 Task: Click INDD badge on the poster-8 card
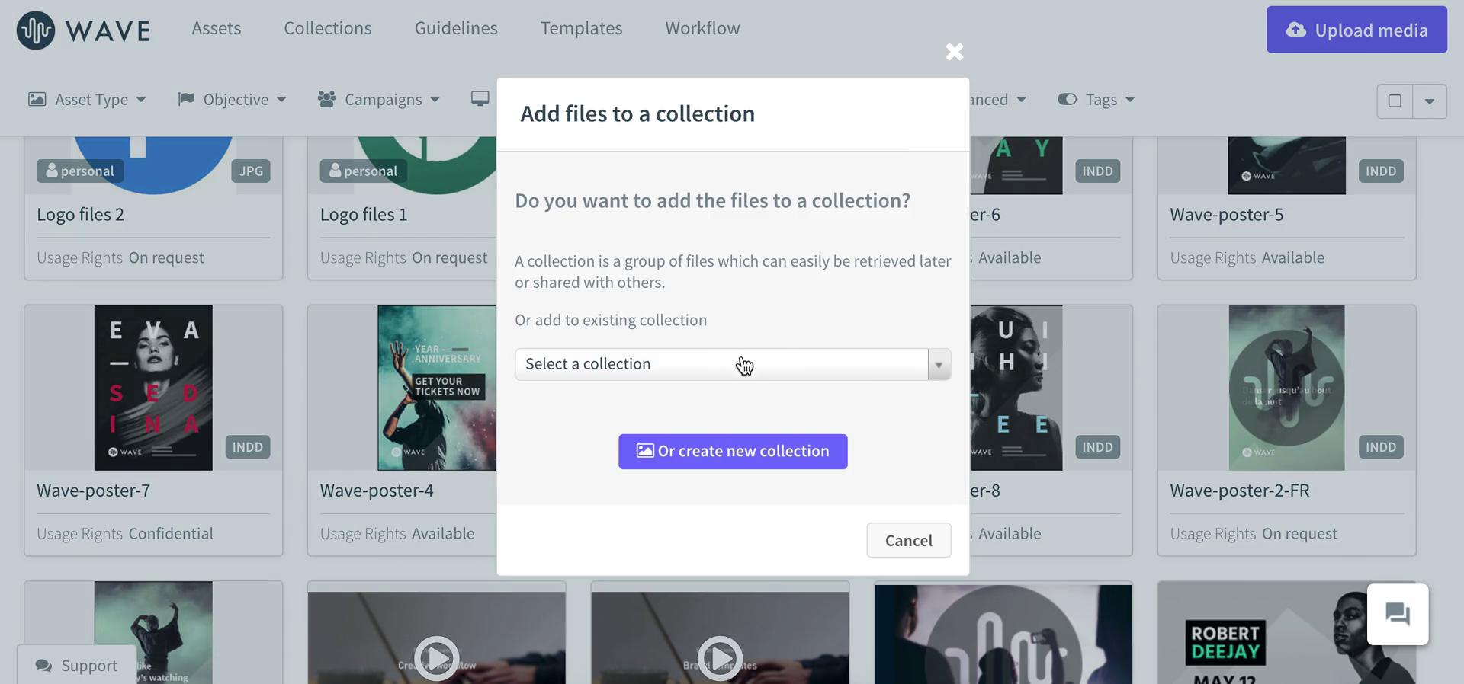tap(1097, 446)
